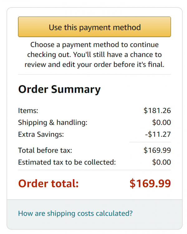Click the subtotal line below Extra Savings amount

(x=150, y=142)
